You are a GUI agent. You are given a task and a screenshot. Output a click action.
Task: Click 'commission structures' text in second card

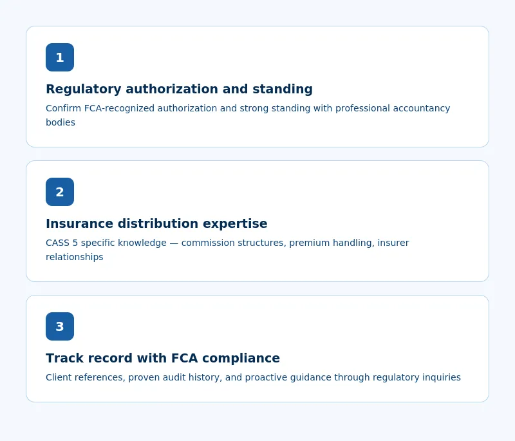[x=234, y=243]
